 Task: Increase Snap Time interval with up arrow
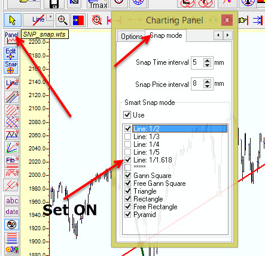click(208, 61)
